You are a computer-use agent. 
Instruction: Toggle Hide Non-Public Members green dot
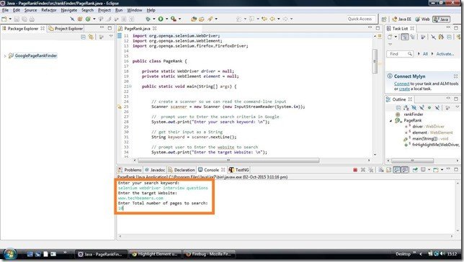[429, 108]
